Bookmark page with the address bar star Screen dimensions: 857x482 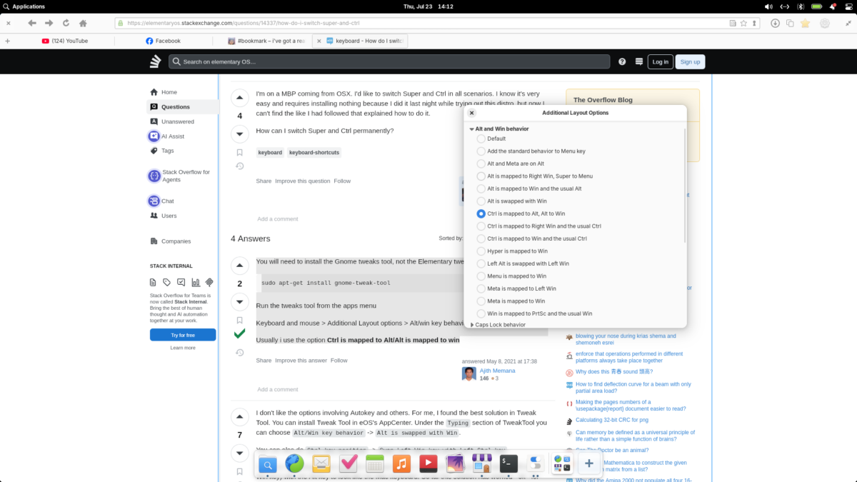tap(743, 23)
